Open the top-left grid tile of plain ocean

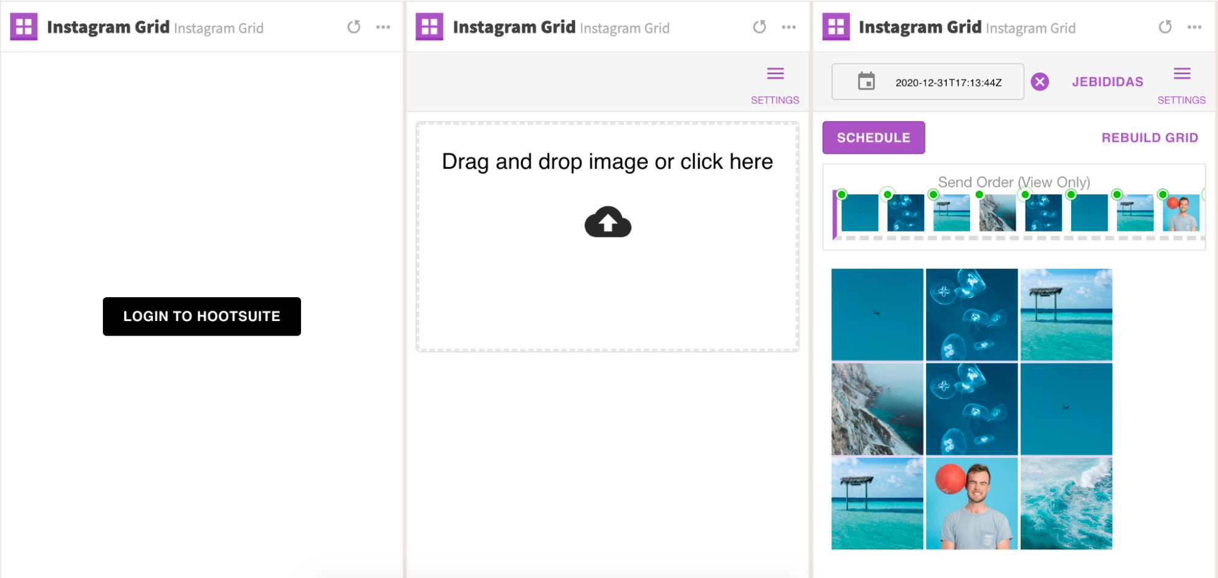[x=877, y=314]
